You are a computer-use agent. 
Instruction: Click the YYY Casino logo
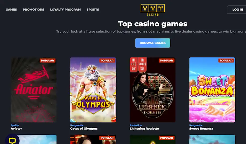coord(153,10)
